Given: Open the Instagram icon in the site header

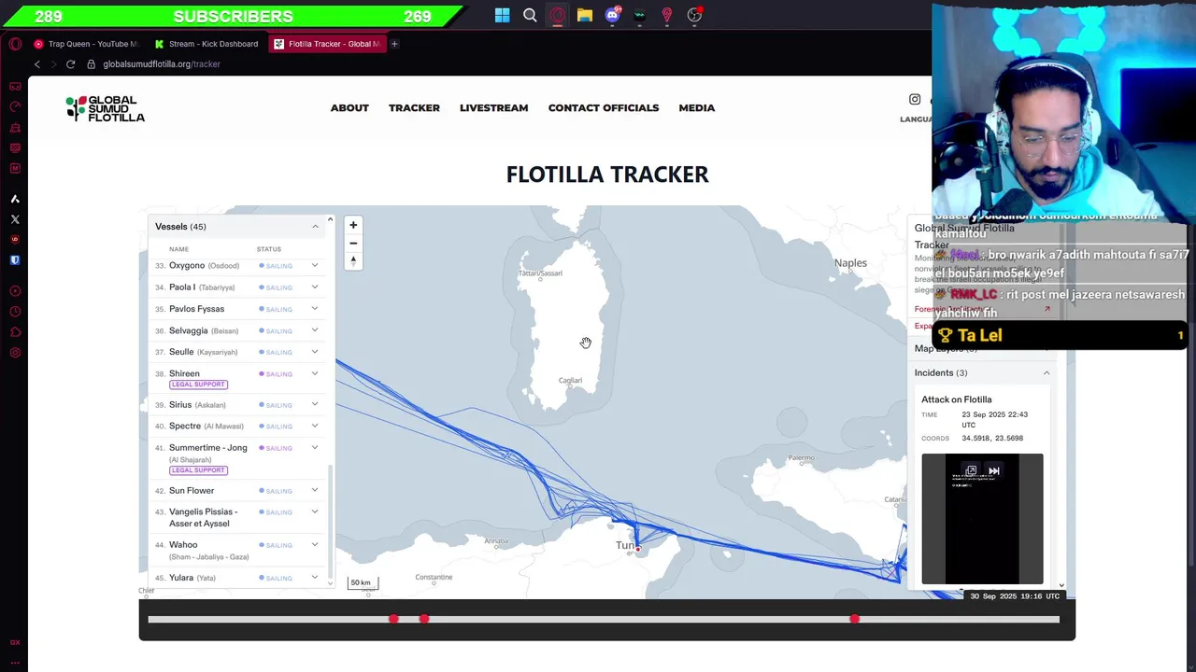Looking at the screenshot, I should [915, 99].
